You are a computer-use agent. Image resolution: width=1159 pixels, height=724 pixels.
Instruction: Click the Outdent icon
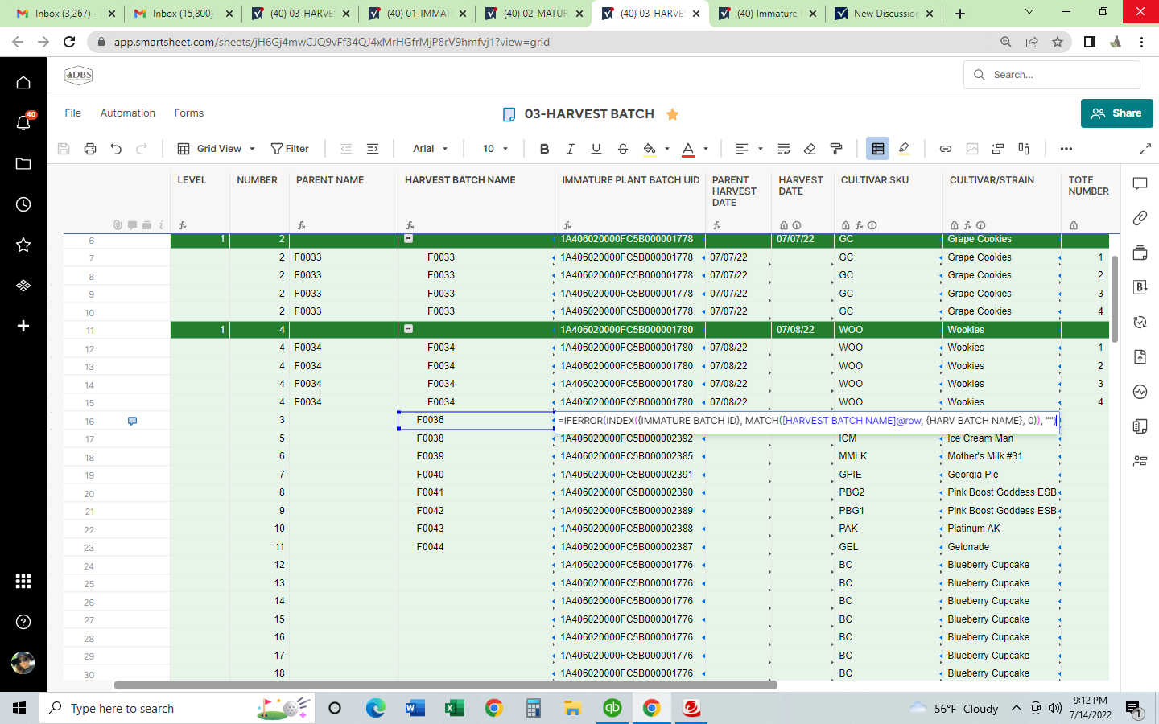[x=346, y=149]
